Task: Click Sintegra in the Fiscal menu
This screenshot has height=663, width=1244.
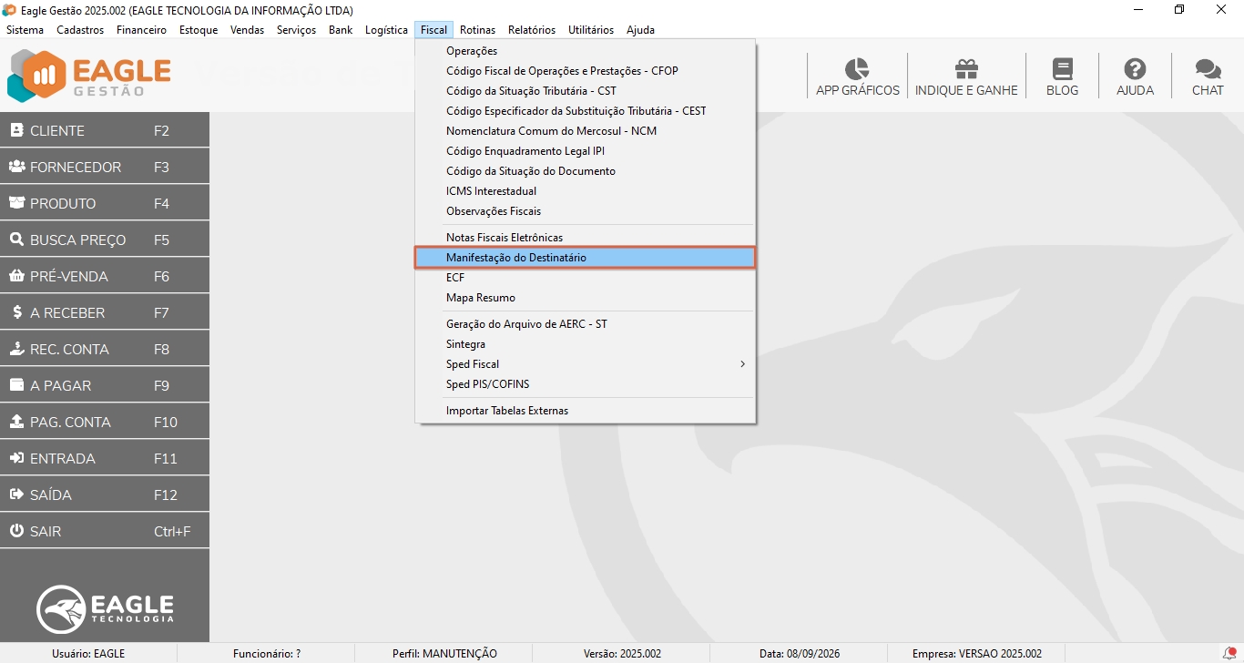Action: (585, 344)
